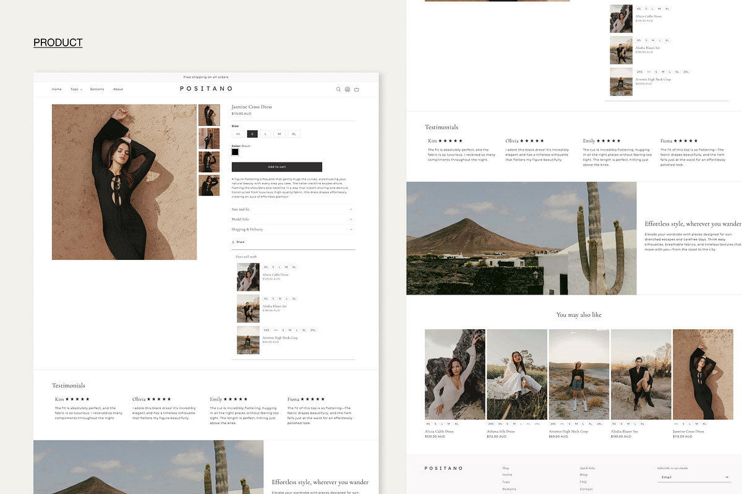Click the Add to cart button

coord(276,167)
